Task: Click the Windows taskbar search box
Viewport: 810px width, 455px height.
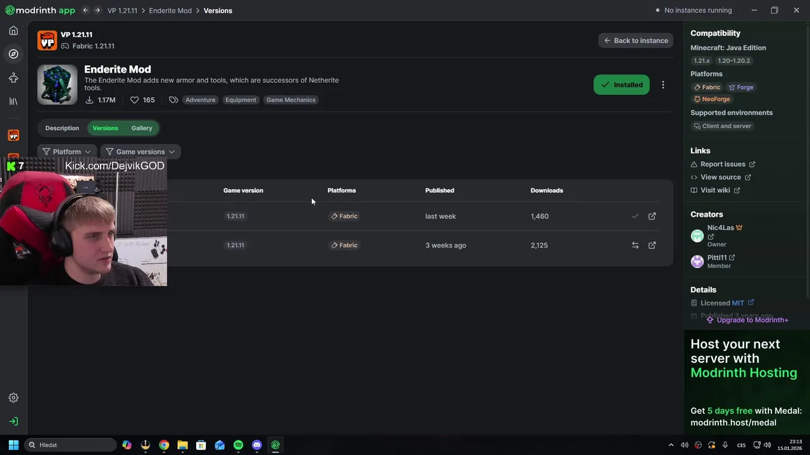Action: click(70, 445)
